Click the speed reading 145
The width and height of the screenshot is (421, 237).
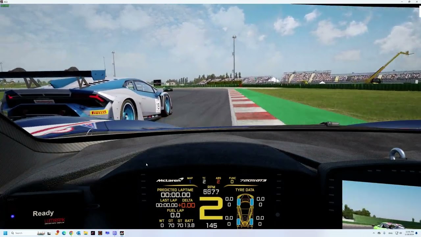[211, 225]
